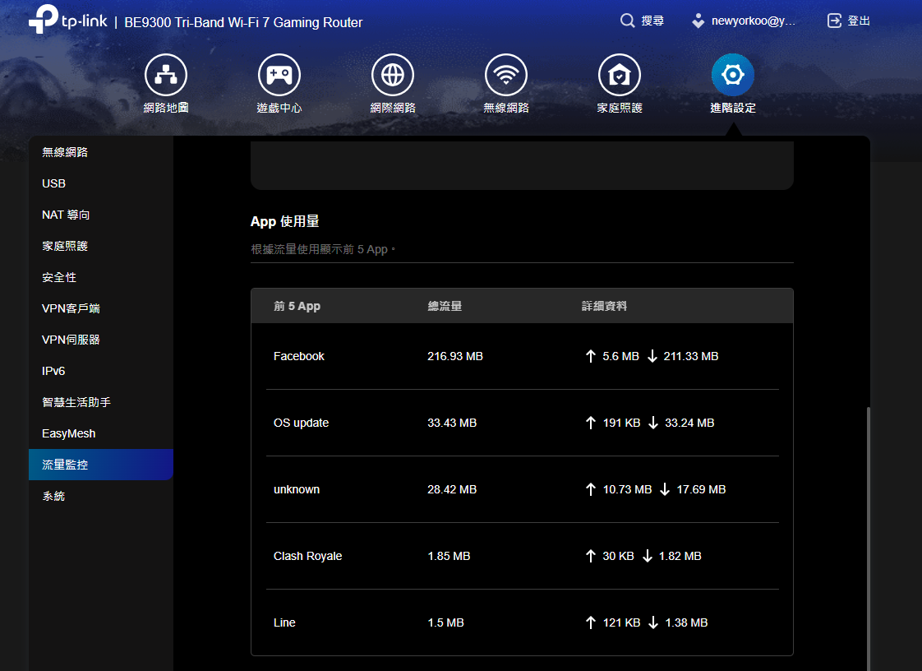Click OS update upload arrow icon

click(590, 423)
